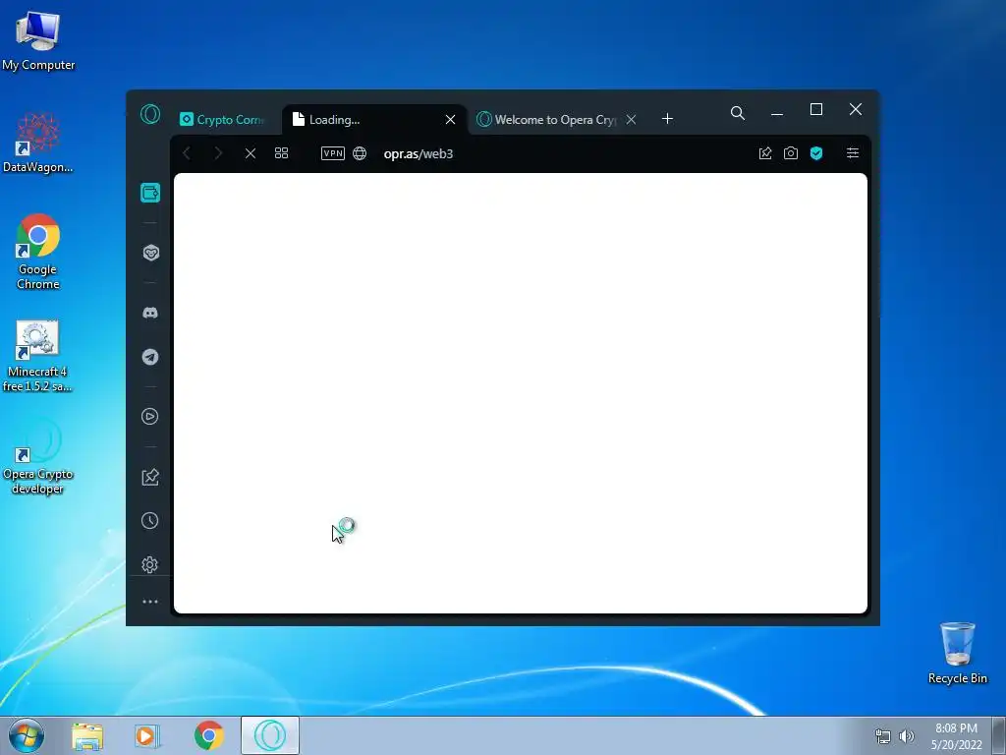Open the ad blocker shield icon
Viewport: 1006px width, 755px height.
pos(816,152)
